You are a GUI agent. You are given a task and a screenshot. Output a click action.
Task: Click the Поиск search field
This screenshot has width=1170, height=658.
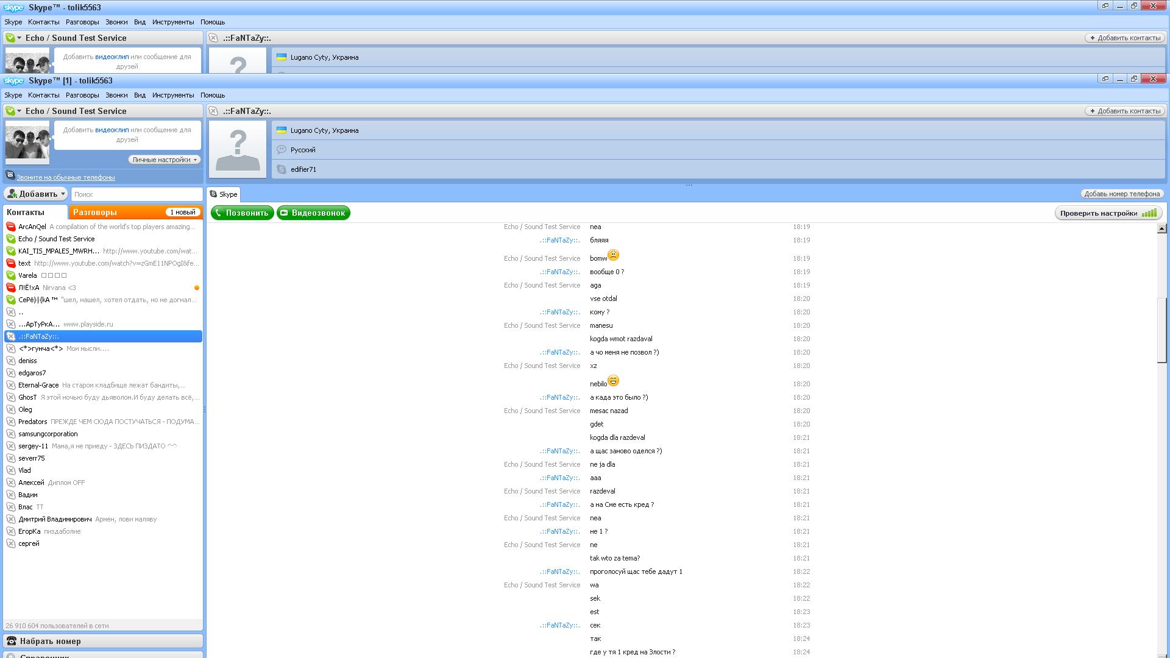(x=136, y=194)
